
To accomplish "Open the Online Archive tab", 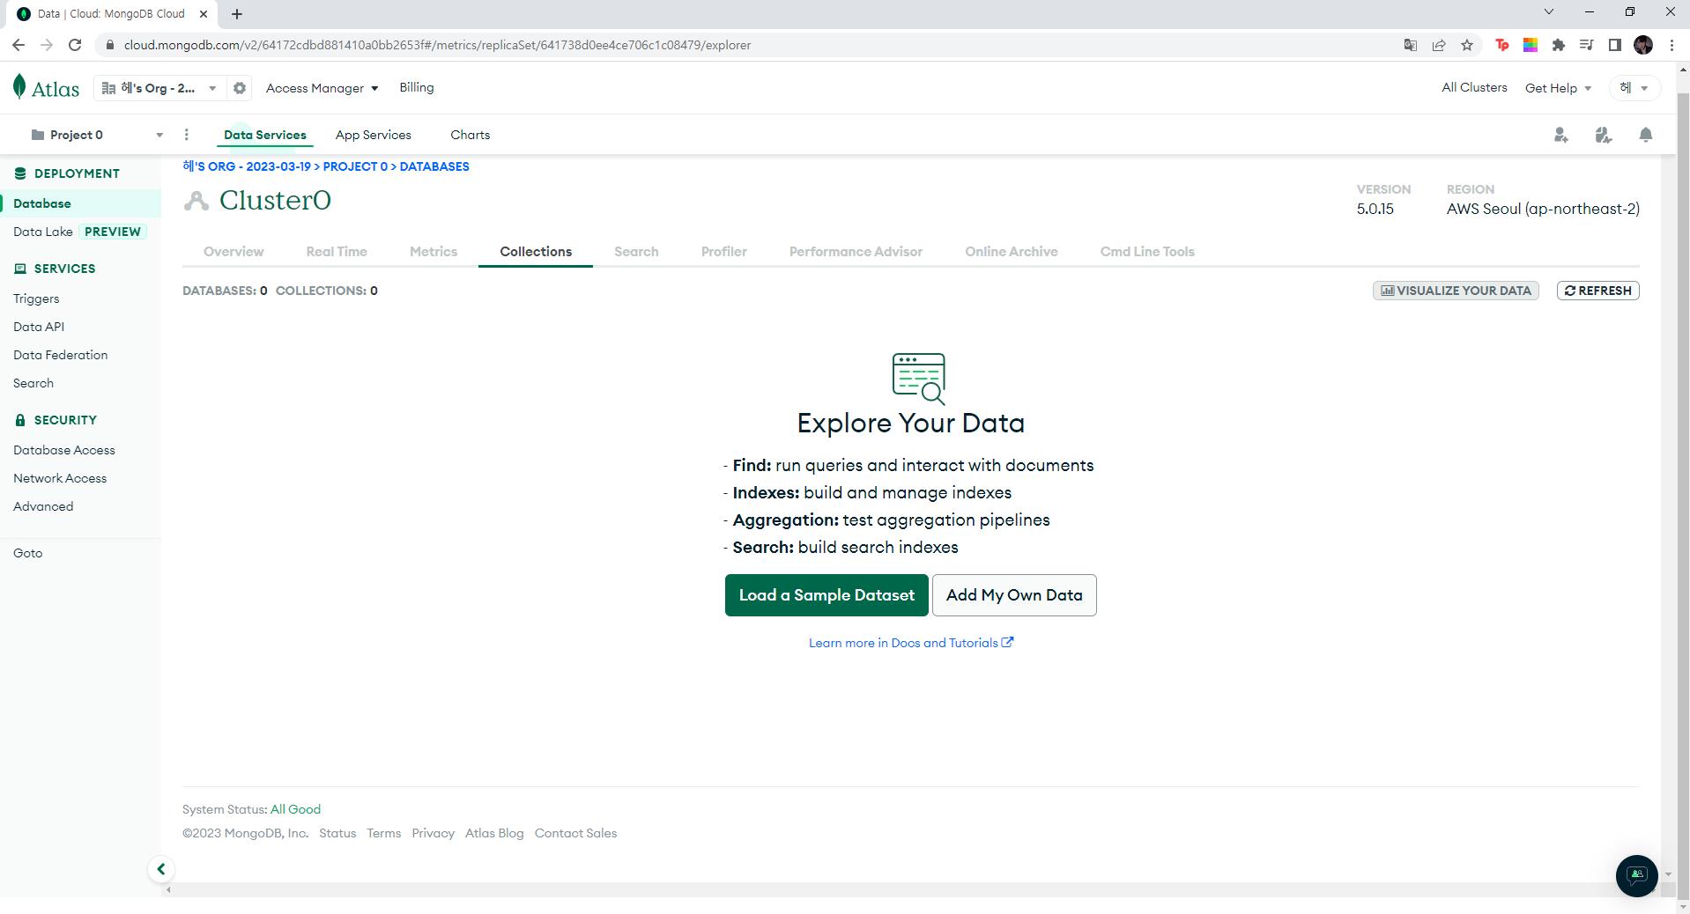I will [x=1012, y=252].
